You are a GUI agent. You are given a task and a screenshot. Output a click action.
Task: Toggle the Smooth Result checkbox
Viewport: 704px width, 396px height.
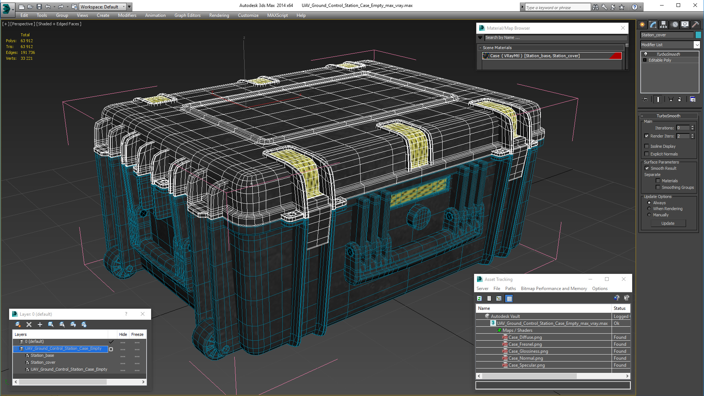tap(647, 168)
